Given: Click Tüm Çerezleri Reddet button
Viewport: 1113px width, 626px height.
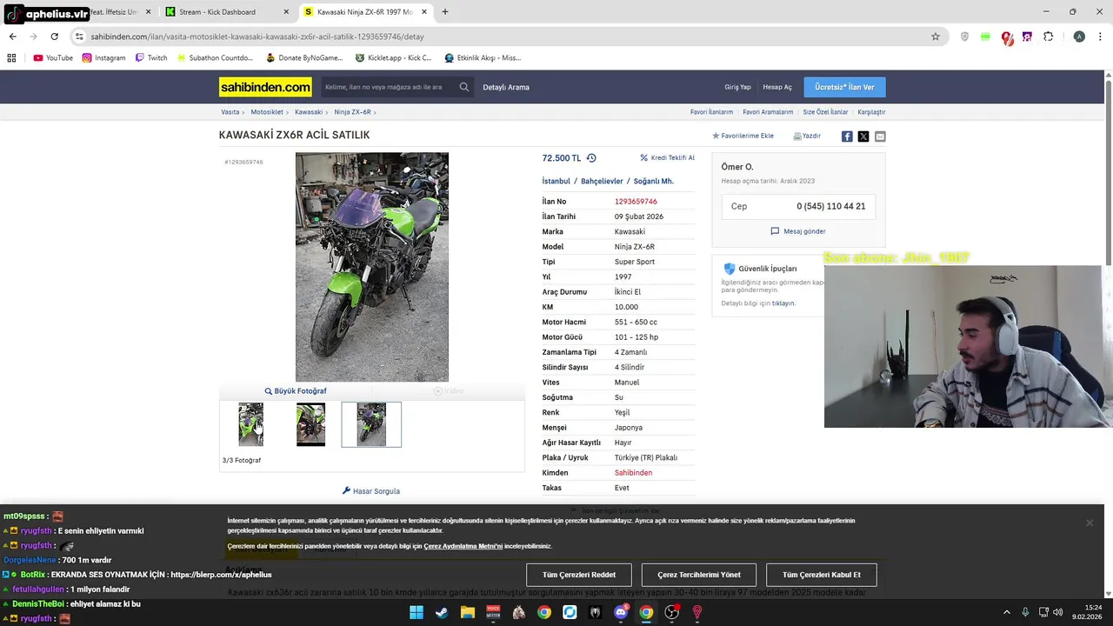Looking at the screenshot, I should (x=579, y=575).
